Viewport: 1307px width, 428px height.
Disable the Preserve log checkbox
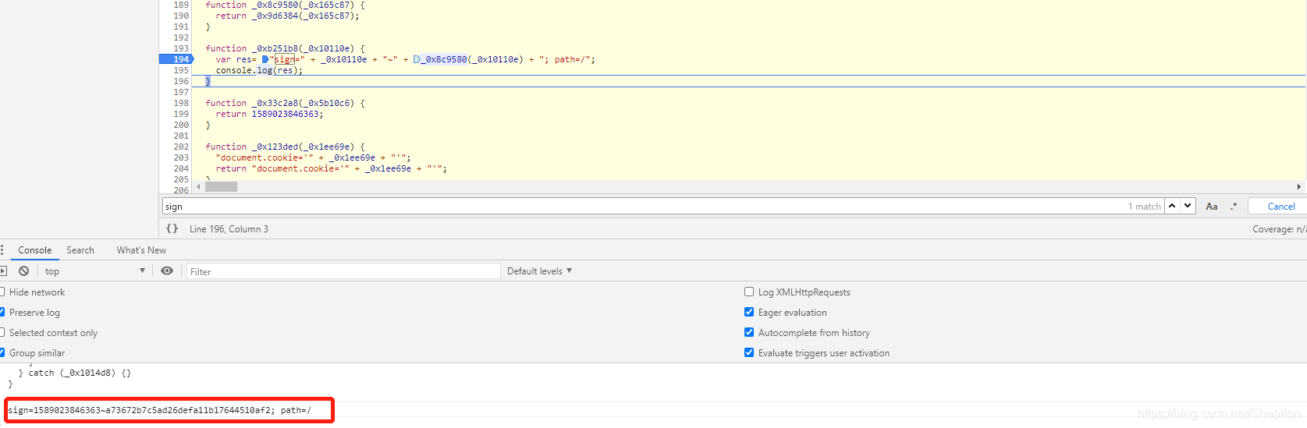2,312
